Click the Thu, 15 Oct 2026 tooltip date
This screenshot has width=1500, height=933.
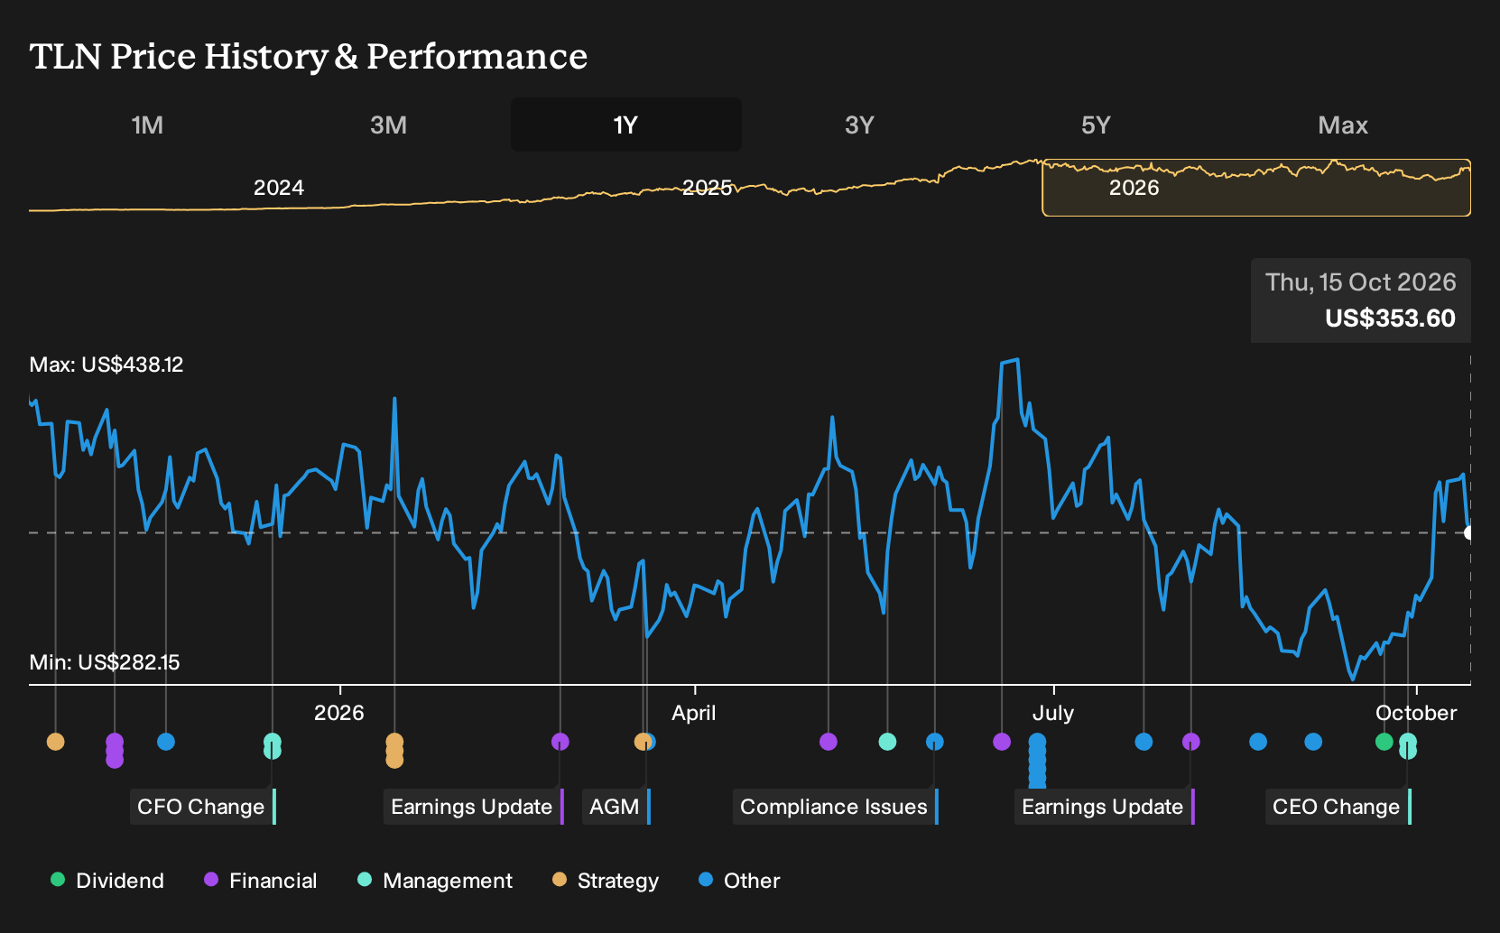click(1361, 282)
